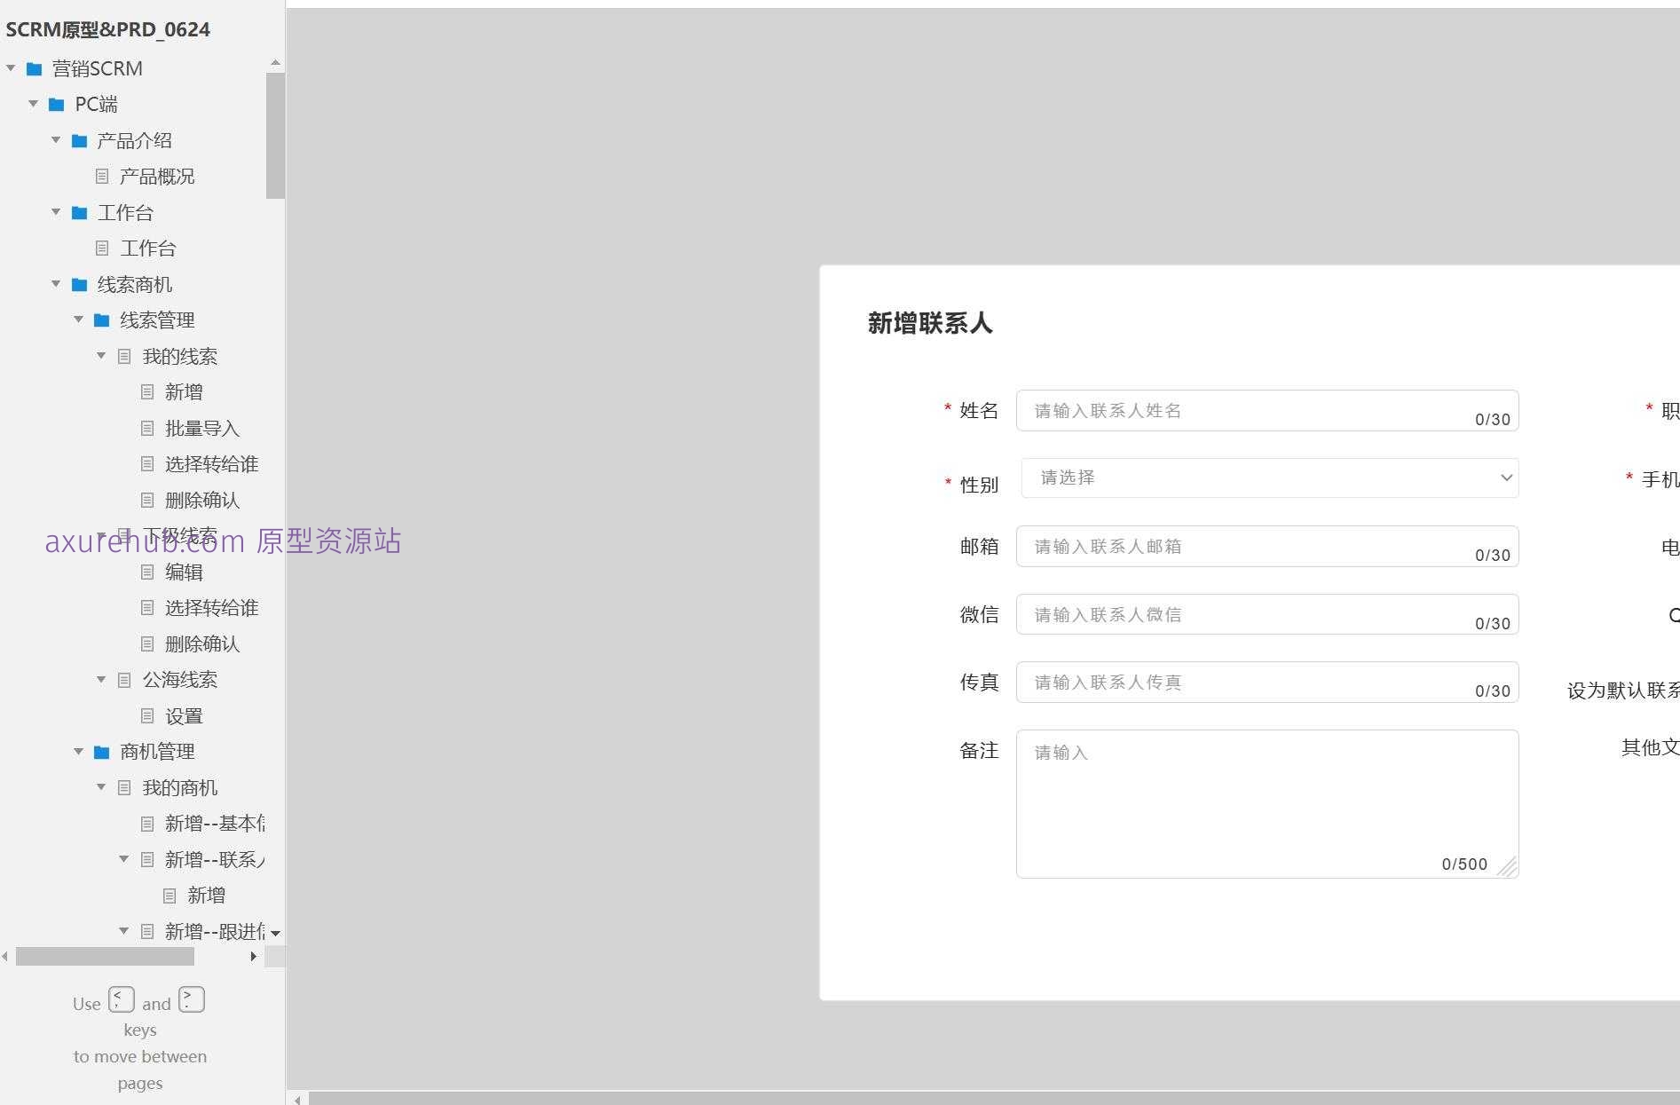1680x1105 pixels.
Task: Click the folder icon beside 营销SCRM
Action: [x=33, y=67]
